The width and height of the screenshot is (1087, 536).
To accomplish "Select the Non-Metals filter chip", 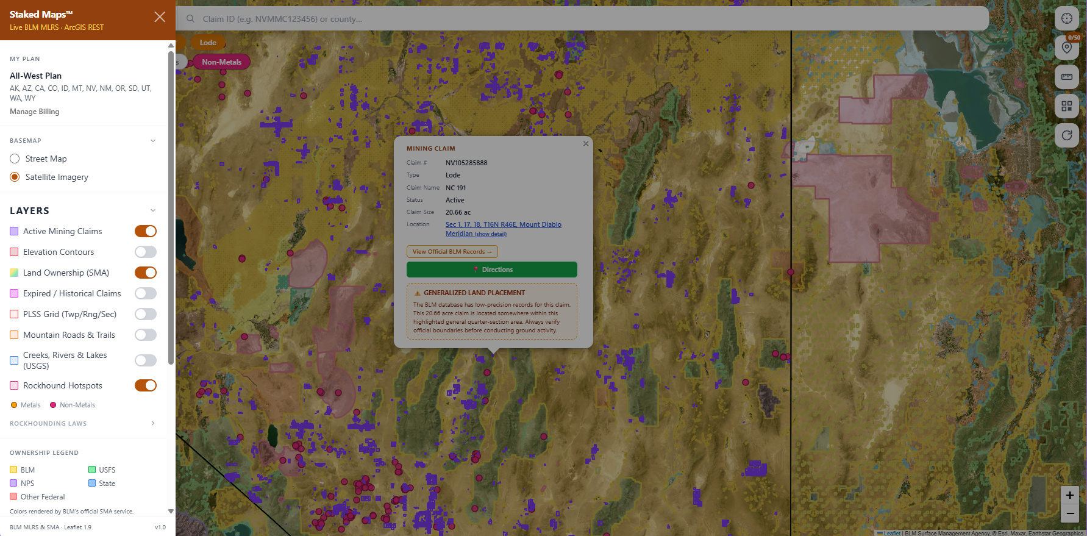I will coord(221,62).
